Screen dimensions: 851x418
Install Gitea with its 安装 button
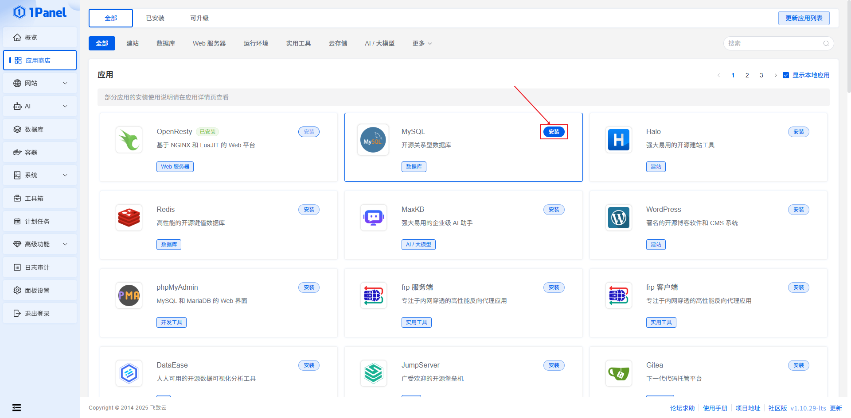click(799, 365)
